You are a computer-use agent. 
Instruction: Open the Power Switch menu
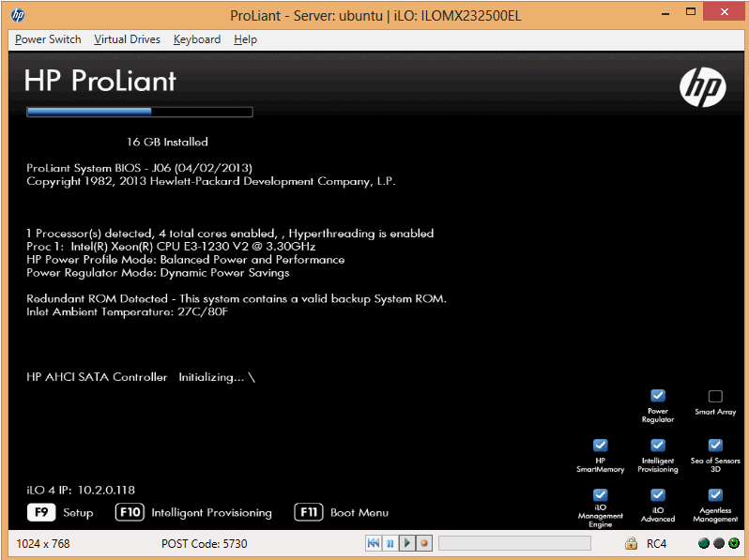click(48, 39)
